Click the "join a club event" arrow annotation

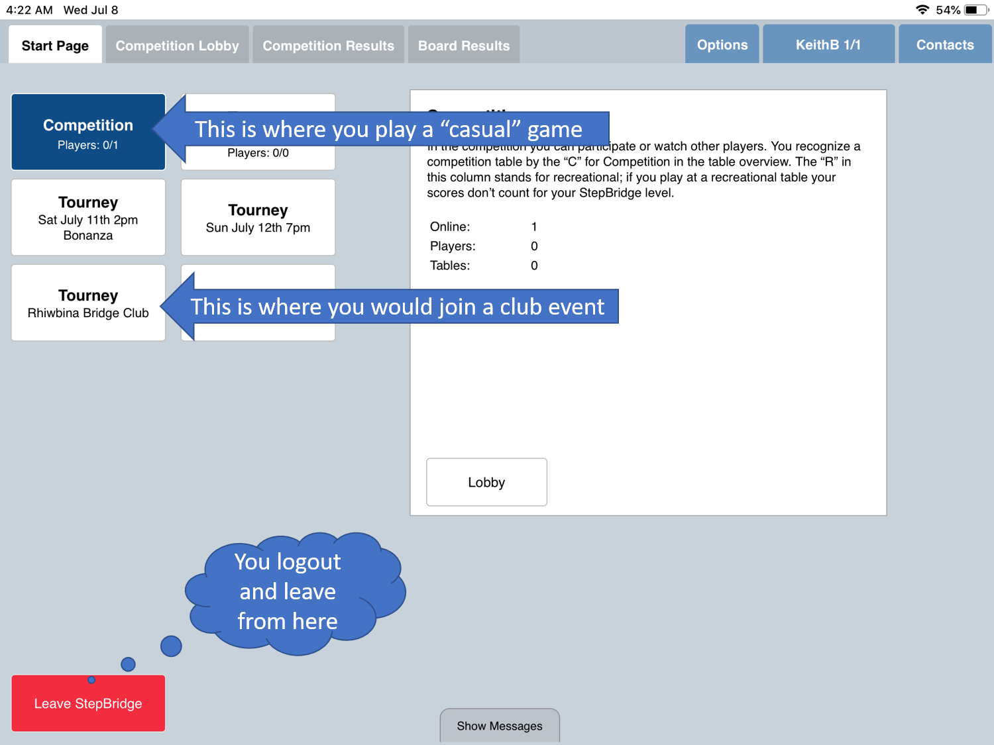(396, 307)
